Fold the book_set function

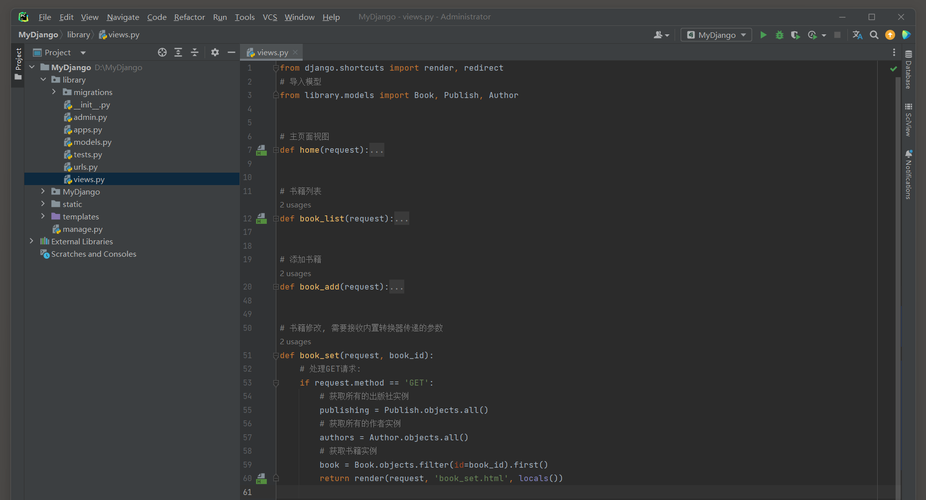pos(276,356)
